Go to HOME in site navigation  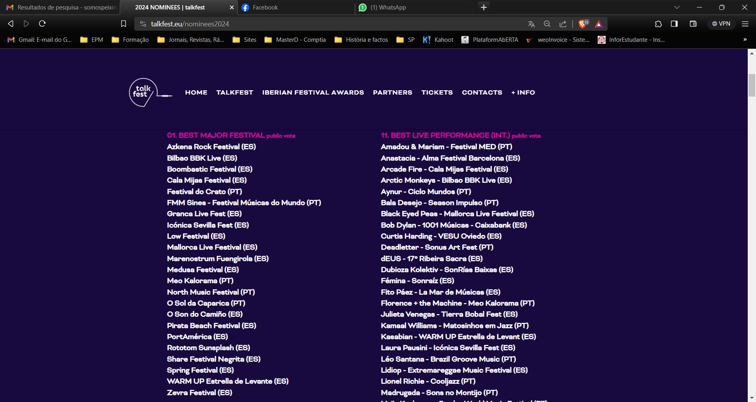tap(196, 93)
